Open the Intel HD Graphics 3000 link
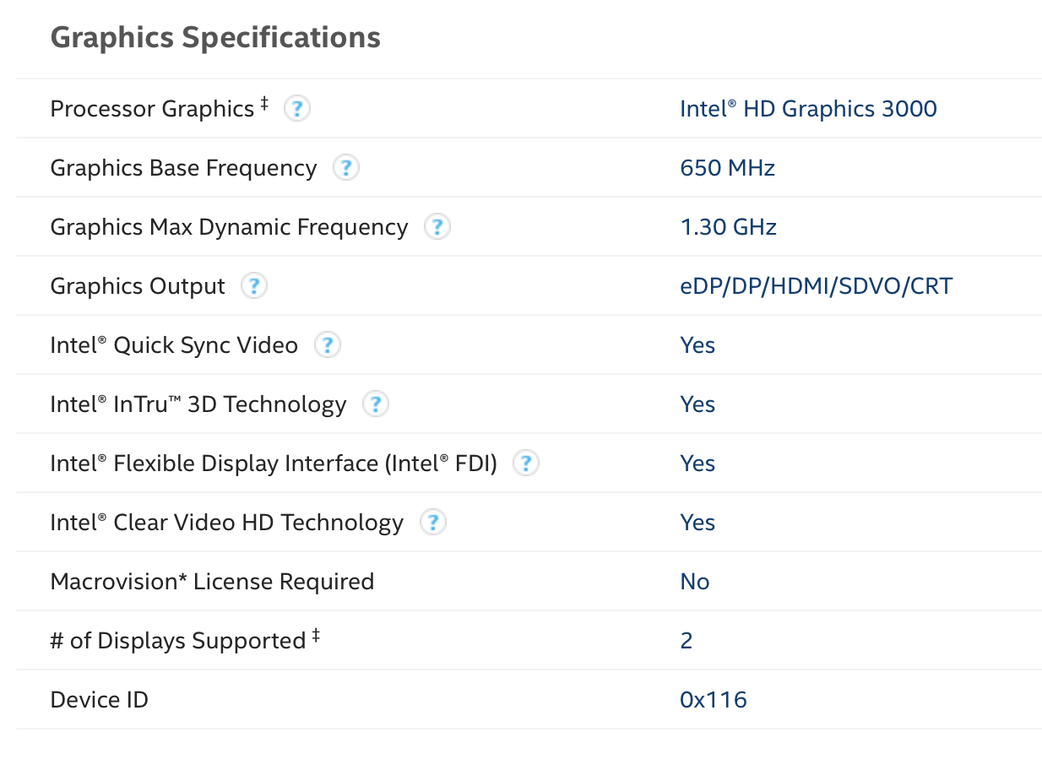Image resolution: width=1042 pixels, height=770 pixels. [808, 108]
